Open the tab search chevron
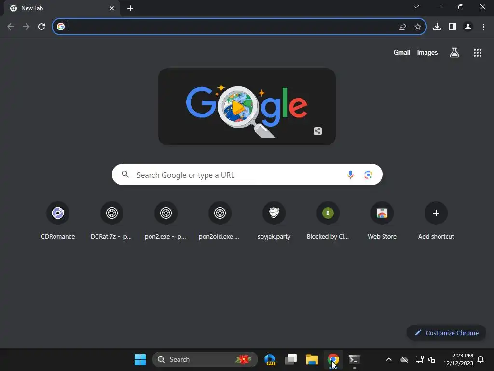The image size is (494, 371). tap(416, 7)
